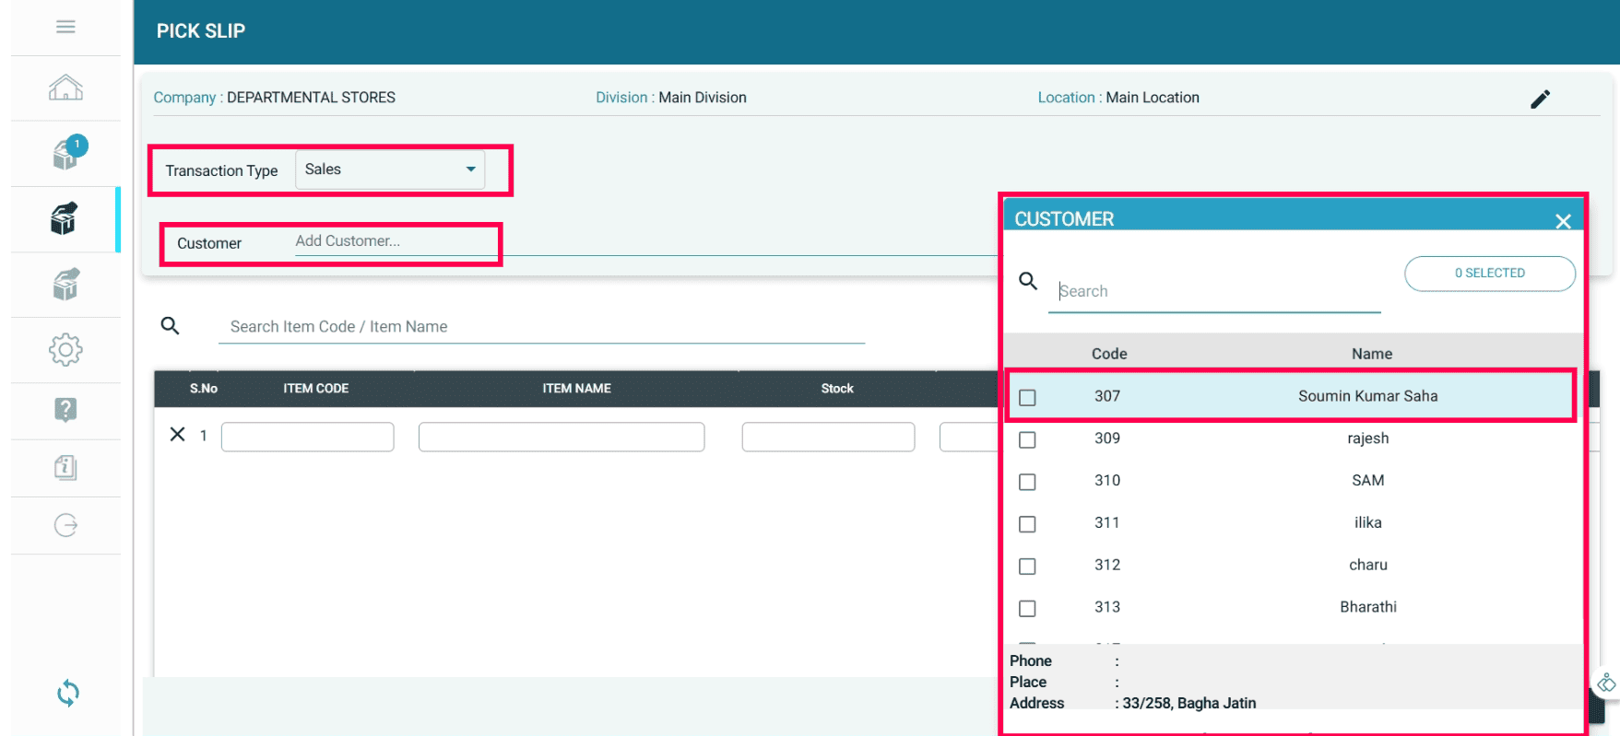Select customer name Bharathi
The height and width of the screenshot is (736, 1620).
click(1368, 608)
